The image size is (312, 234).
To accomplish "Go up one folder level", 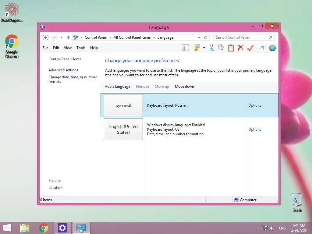I will click(x=69, y=37).
